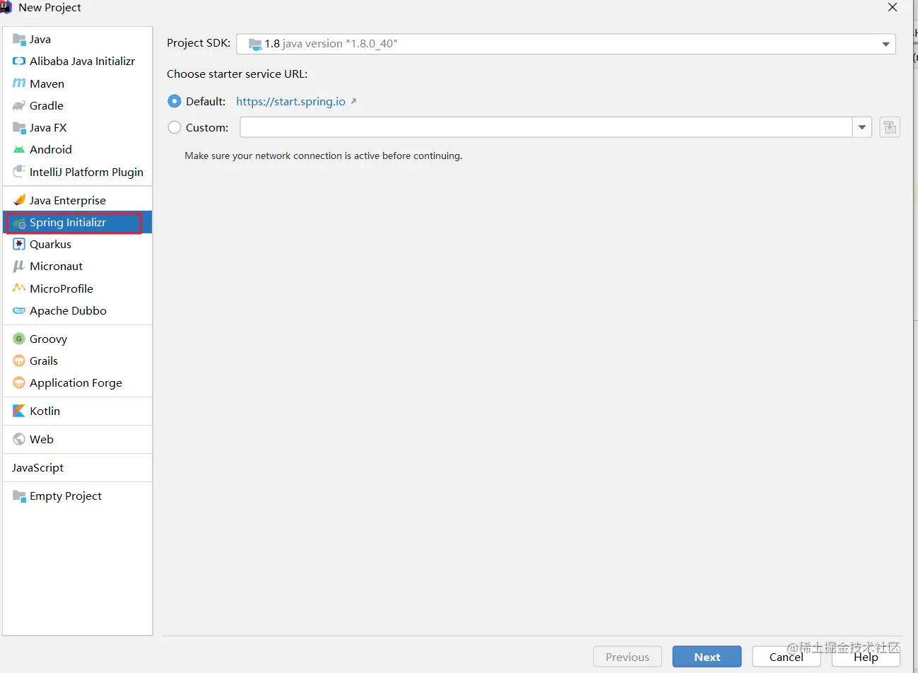918x673 pixels.
Task: Select the Empty Project label
Action: pos(66,496)
